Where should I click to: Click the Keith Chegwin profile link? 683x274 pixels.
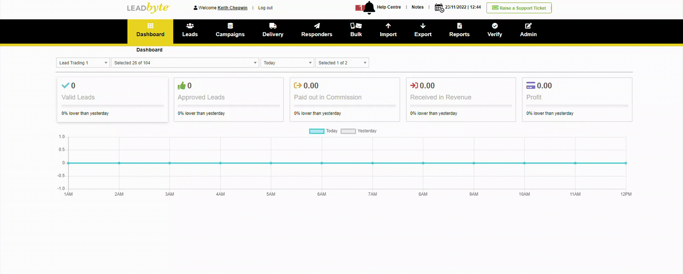tap(232, 8)
